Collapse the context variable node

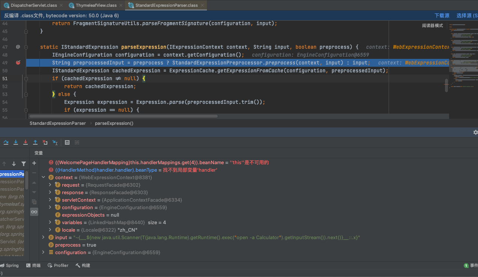coord(44,177)
